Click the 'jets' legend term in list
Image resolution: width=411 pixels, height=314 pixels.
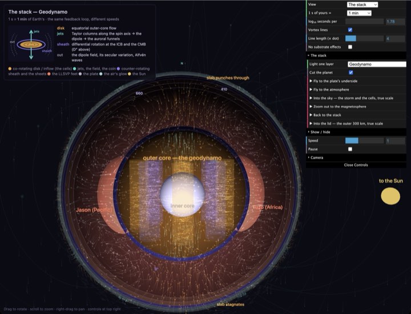tap(61, 34)
